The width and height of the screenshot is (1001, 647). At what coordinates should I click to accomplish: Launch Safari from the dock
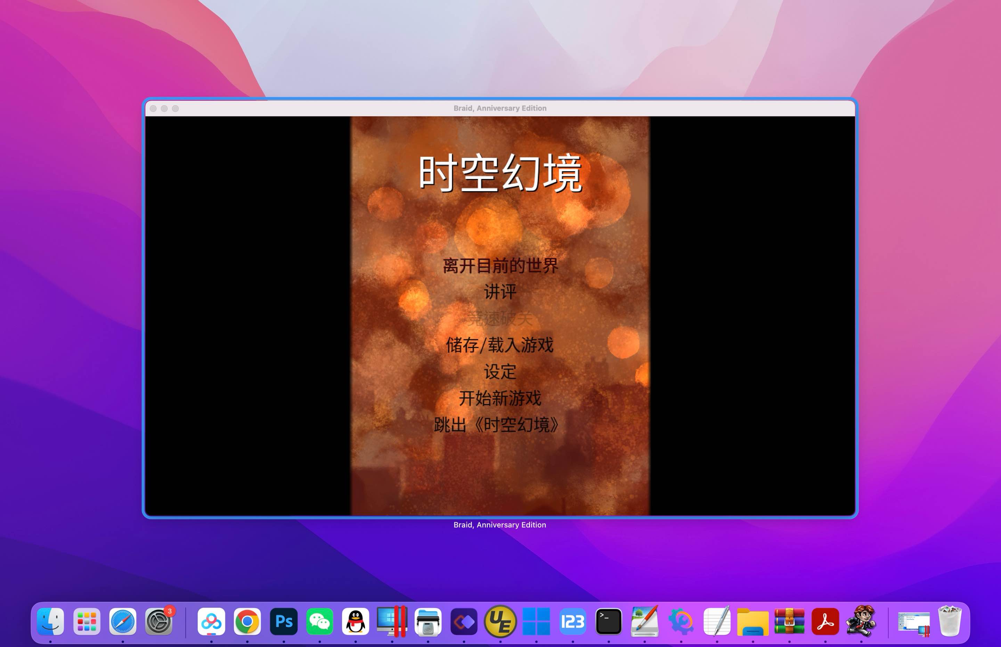(123, 621)
